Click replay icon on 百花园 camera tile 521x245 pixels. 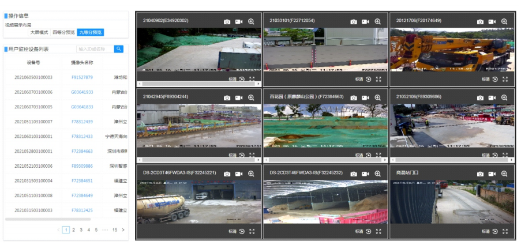[368, 155]
